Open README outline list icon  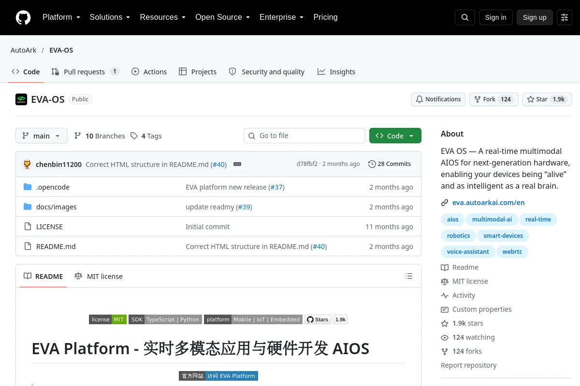[409, 276]
